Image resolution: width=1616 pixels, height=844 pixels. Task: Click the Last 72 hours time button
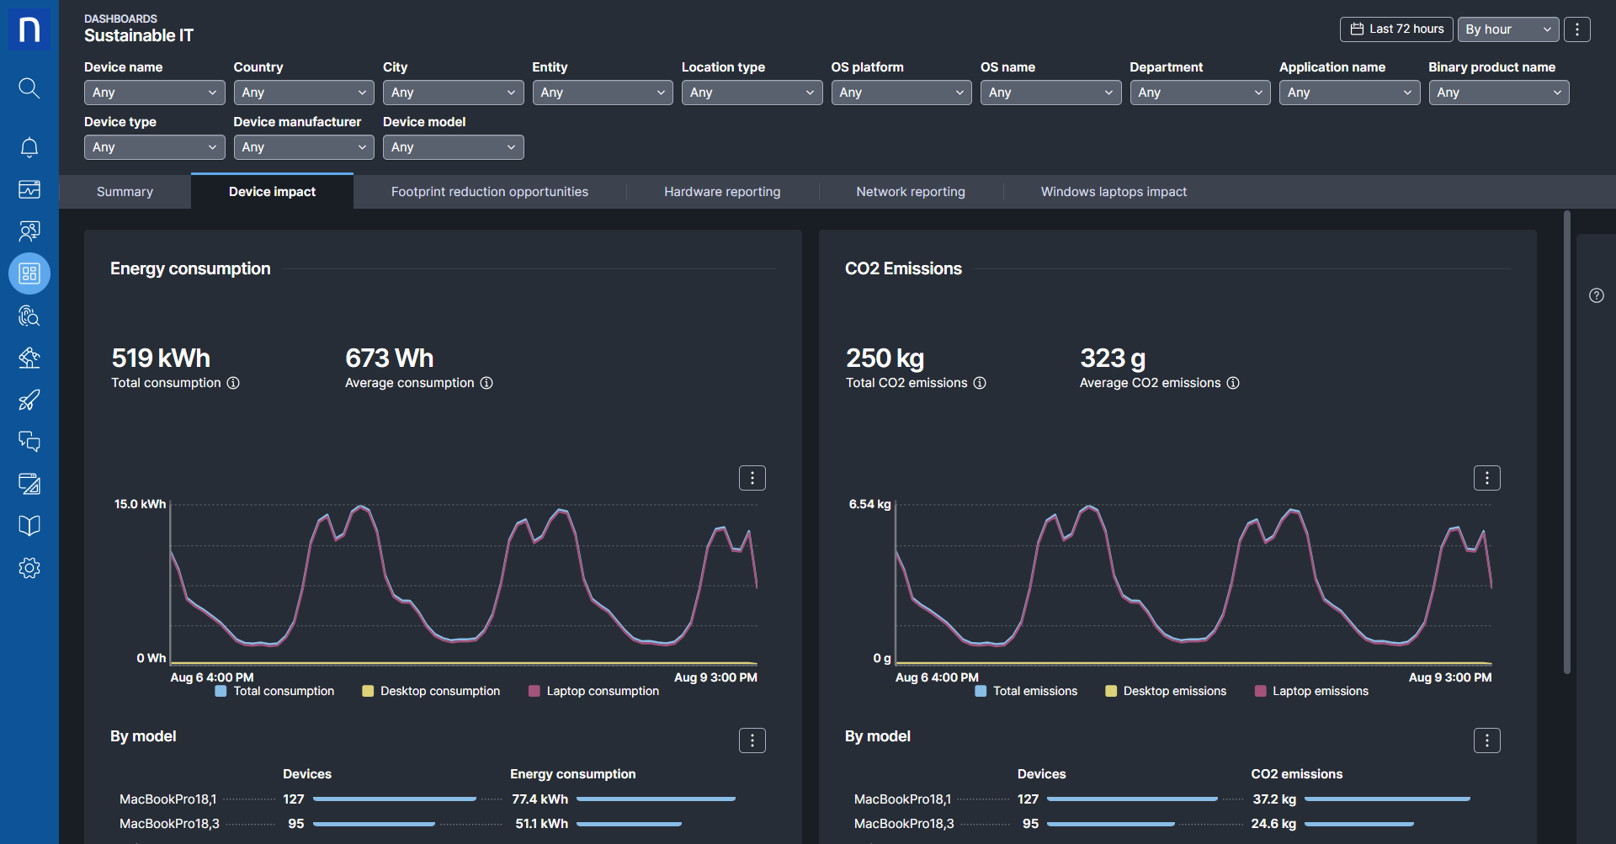pos(1396,29)
